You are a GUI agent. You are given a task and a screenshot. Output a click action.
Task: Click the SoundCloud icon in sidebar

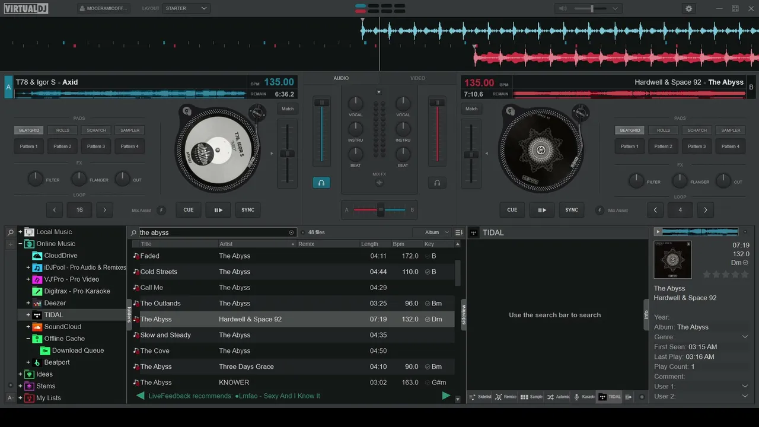click(37, 327)
